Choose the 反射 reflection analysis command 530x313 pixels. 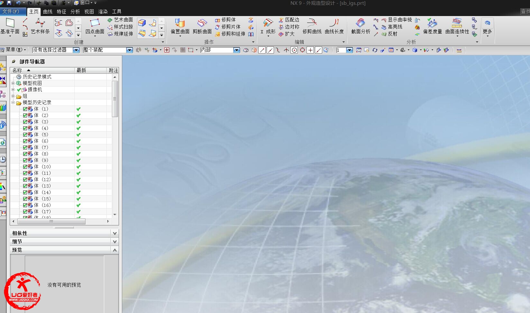[389, 34]
